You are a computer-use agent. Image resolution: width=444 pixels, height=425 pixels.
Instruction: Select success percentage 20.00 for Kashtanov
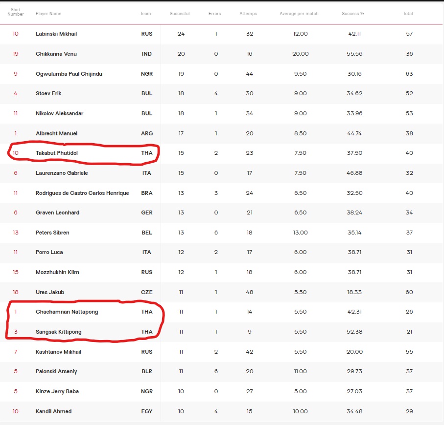click(354, 352)
